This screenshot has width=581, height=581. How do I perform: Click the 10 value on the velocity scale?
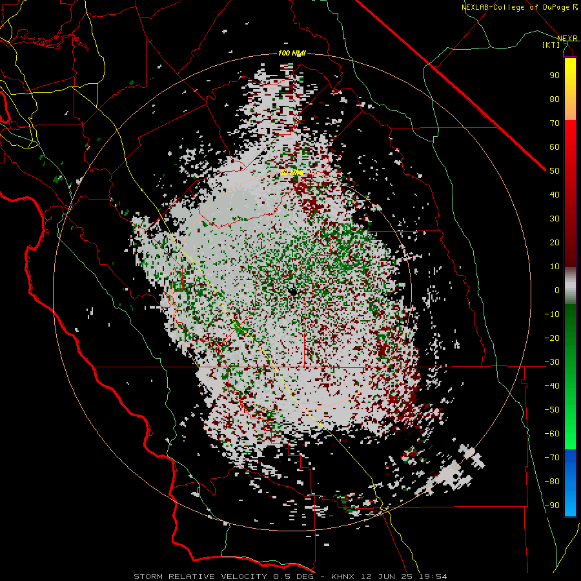pyautogui.click(x=555, y=267)
